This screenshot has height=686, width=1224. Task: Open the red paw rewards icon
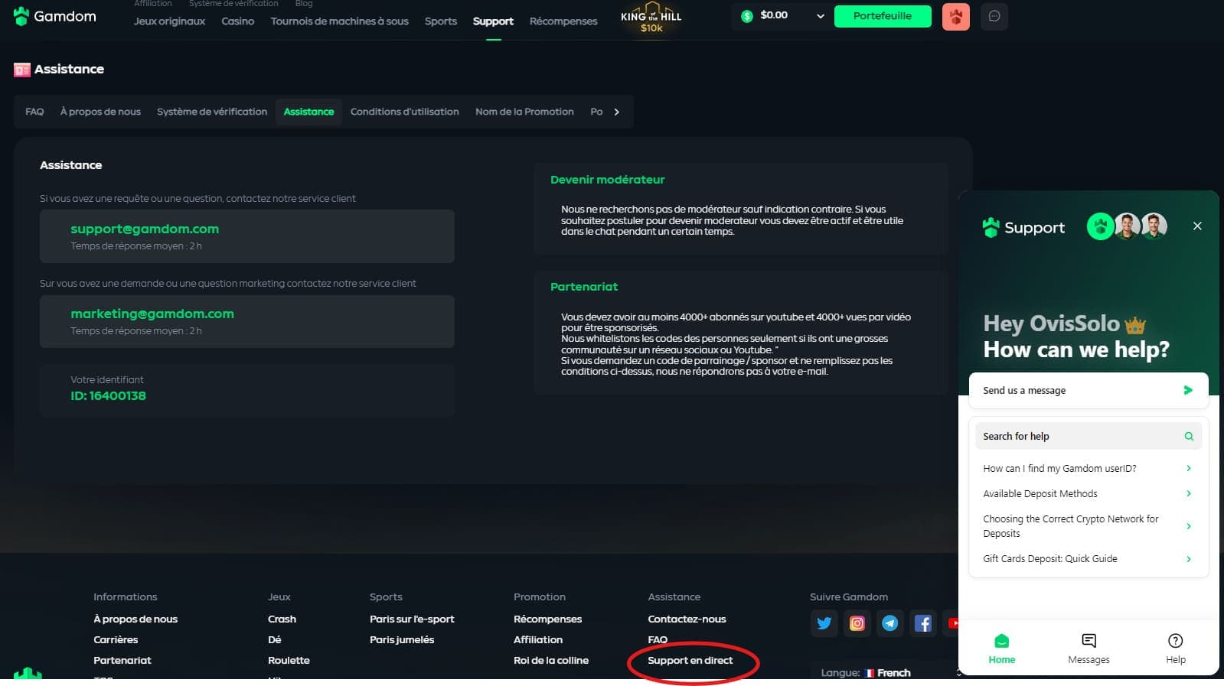click(955, 16)
